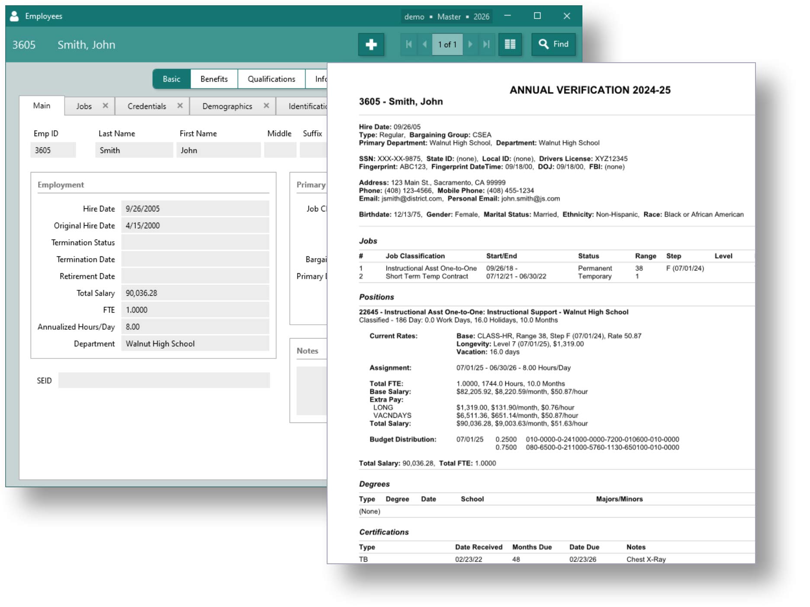Close the Demographics tab

[266, 106]
